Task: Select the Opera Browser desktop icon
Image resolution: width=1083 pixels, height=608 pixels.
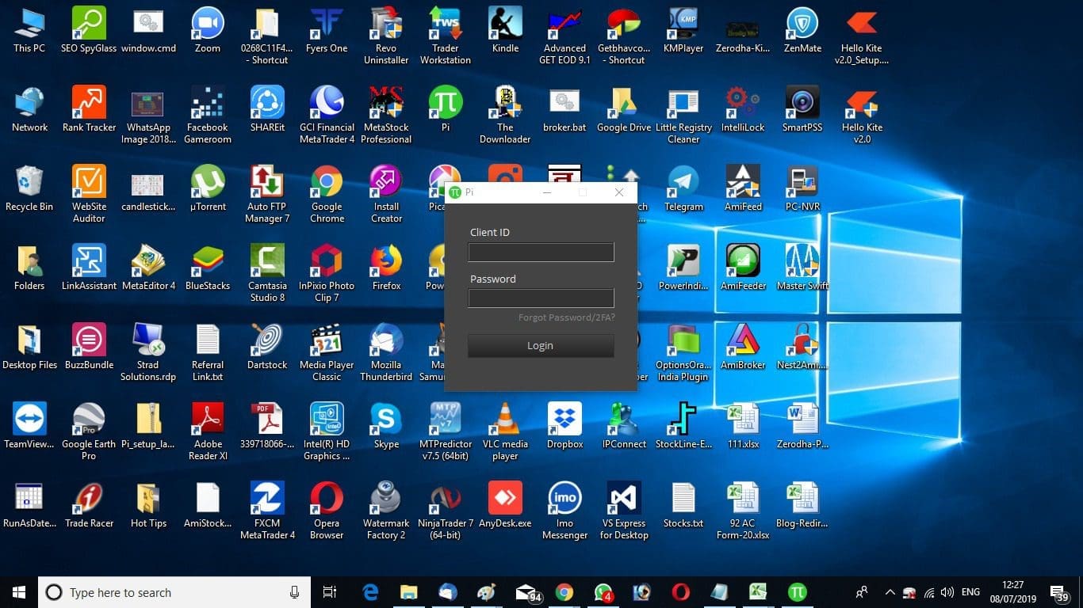Action: click(x=327, y=511)
